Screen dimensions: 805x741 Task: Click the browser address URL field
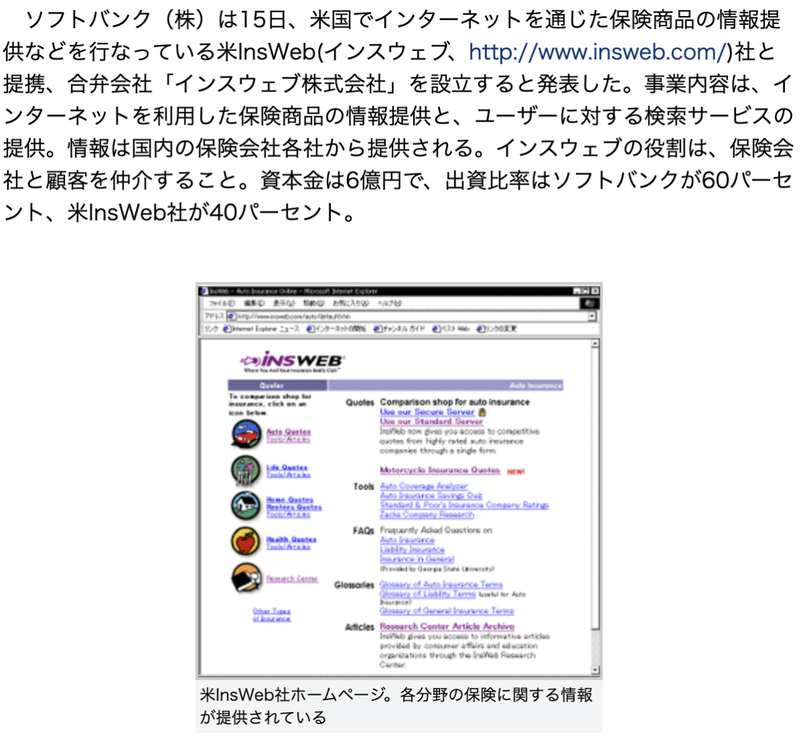pyautogui.click(x=402, y=316)
